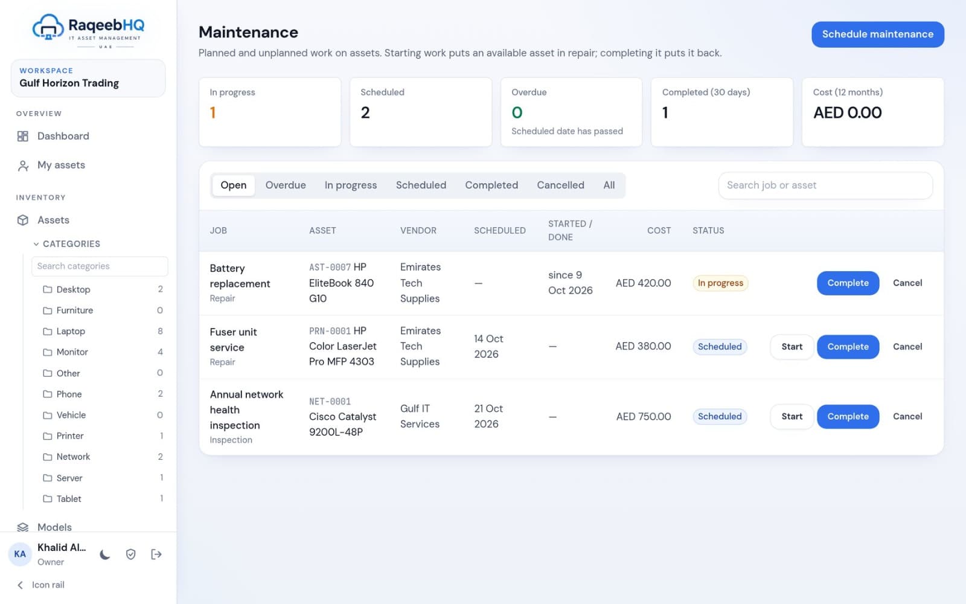Show the All jobs tab
Screen dimensions: 966x604
pos(609,185)
